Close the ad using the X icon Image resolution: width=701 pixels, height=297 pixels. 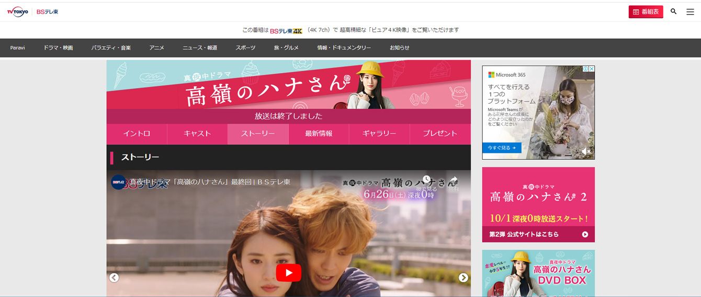[x=591, y=69]
